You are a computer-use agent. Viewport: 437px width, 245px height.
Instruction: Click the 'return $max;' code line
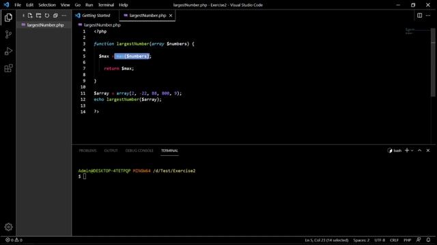coord(119,69)
